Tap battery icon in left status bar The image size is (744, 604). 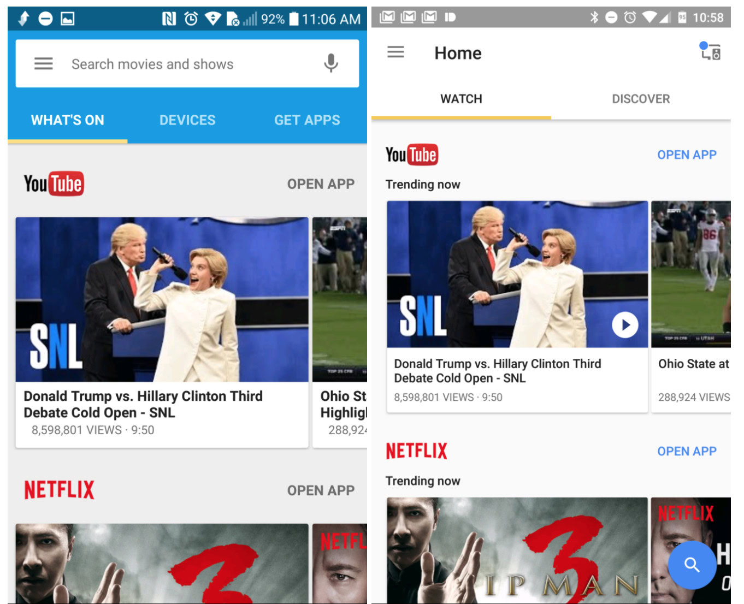pos(294,19)
